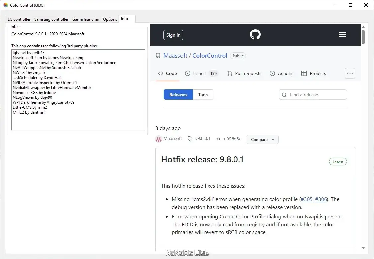Viewport: 374px width, 259px height.
Task: Select the Game launcher tab
Action: click(86, 19)
